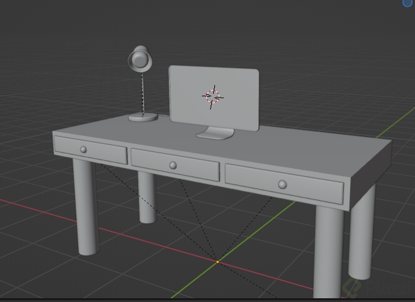
Task: Select the lamp's thin vertical arm
Action: coord(143,93)
